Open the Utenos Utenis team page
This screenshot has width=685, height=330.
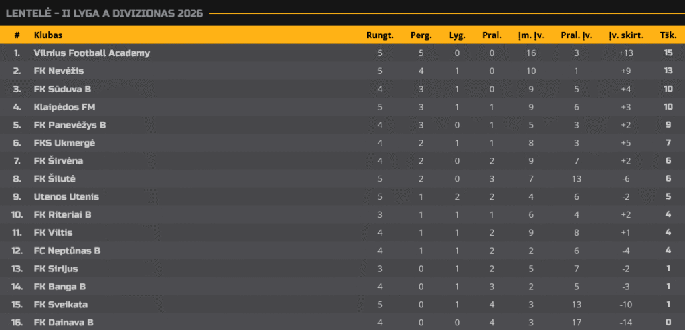tap(66, 197)
